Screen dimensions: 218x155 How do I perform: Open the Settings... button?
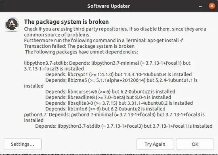coord(23,144)
